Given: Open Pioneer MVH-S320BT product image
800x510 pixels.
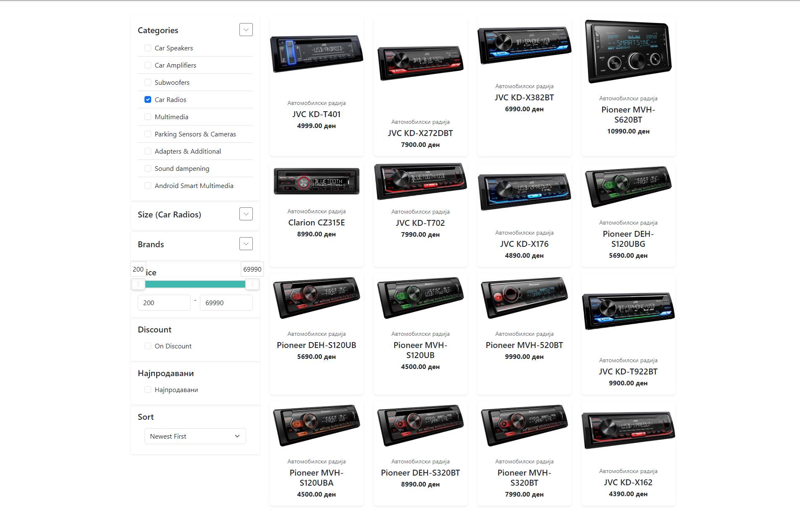Looking at the screenshot, I should coord(525,425).
